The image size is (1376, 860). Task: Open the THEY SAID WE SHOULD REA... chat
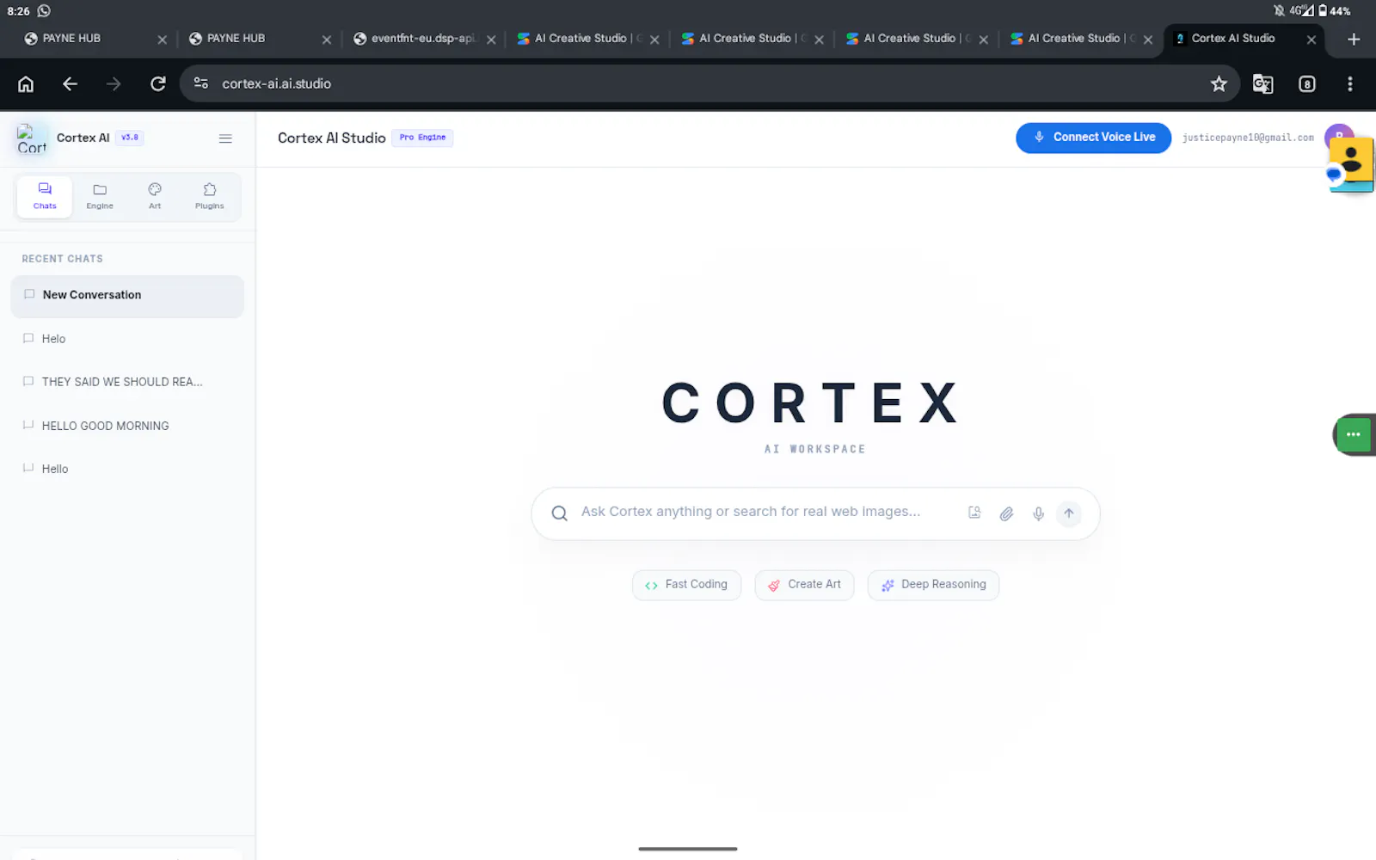pos(127,382)
